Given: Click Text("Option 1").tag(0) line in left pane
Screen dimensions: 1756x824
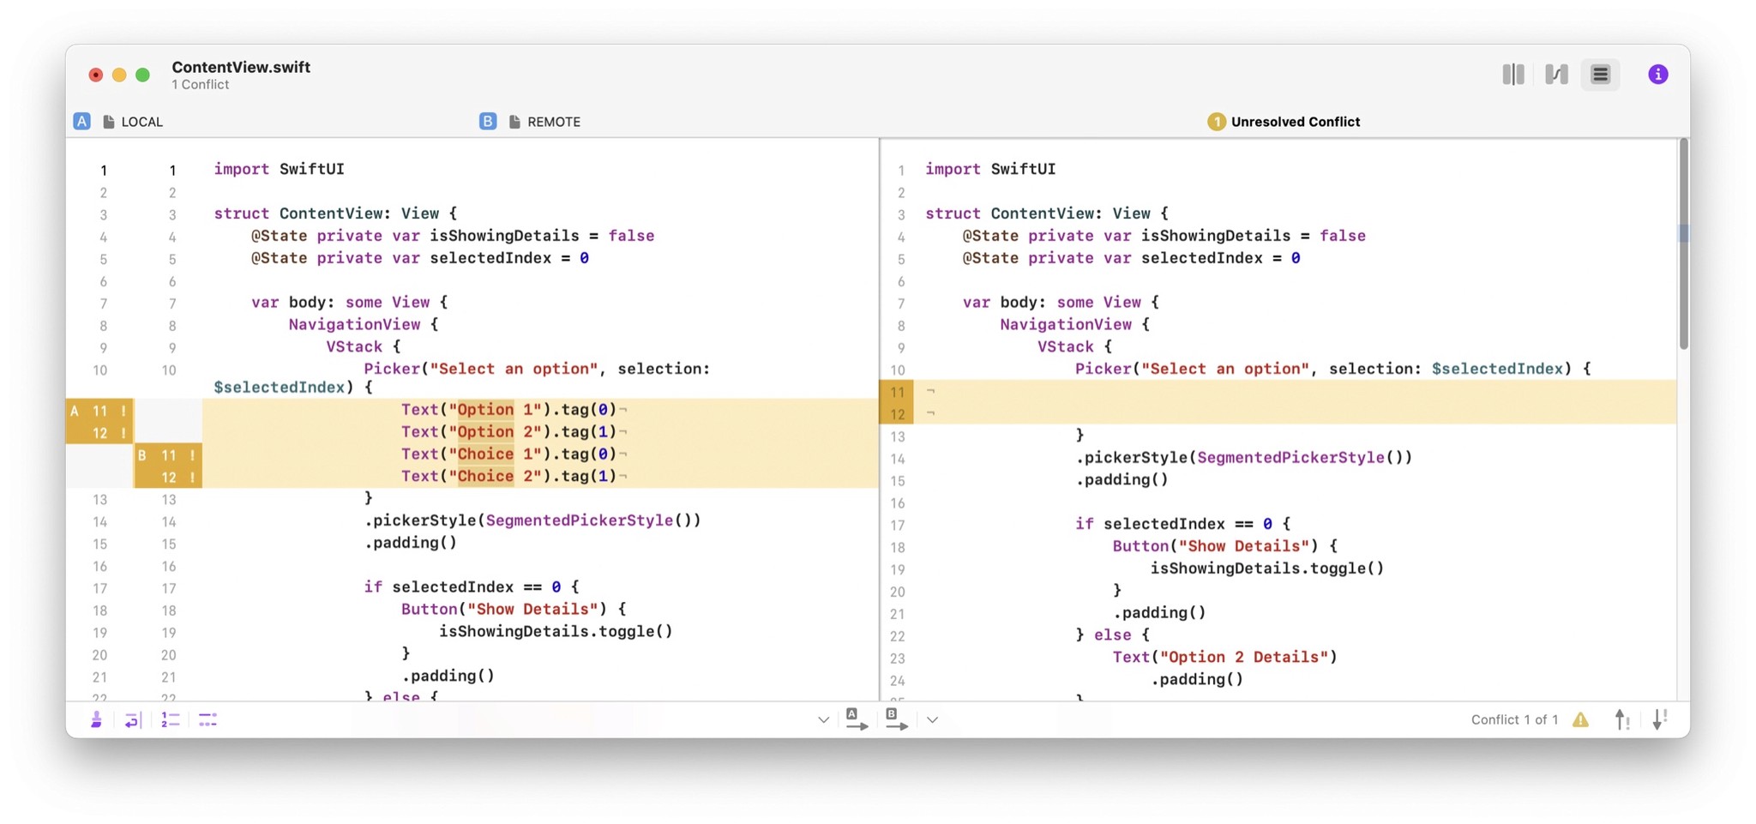Looking at the screenshot, I should pos(509,410).
